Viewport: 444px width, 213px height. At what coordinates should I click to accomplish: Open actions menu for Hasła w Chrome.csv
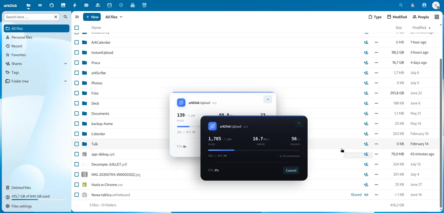click(x=376, y=185)
